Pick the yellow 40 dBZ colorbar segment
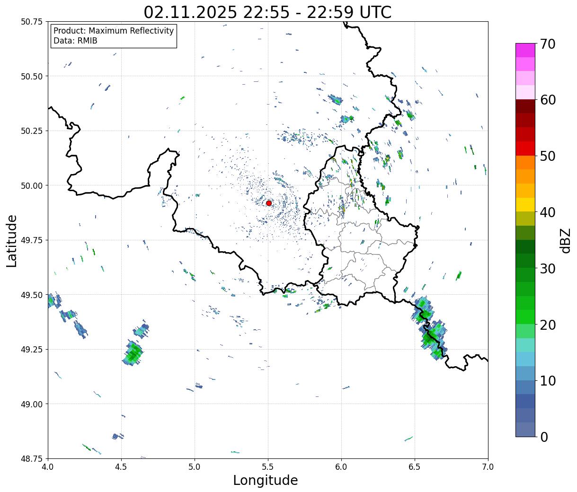This screenshot has width=577, height=492. [525, 204]
